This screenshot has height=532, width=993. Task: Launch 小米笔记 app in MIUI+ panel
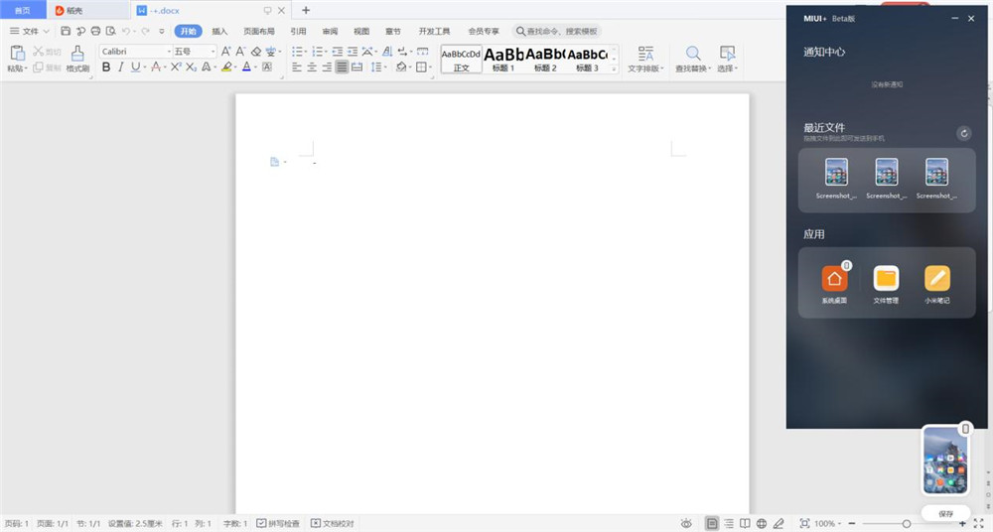937,283
